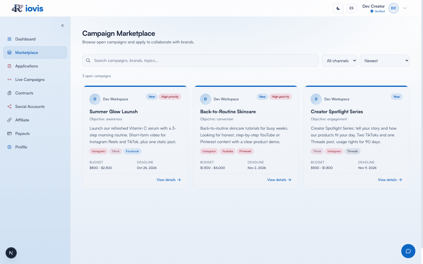The image size is (423, 264).
Task: Click the DC user avatar
Action: coord(394,8)
